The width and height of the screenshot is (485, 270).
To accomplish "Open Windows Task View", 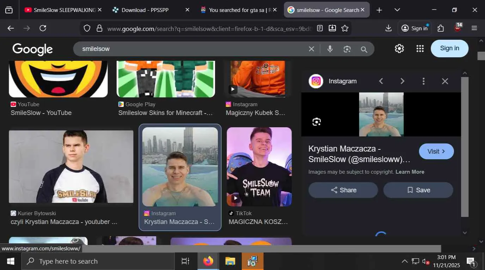I will coord(185,261).
